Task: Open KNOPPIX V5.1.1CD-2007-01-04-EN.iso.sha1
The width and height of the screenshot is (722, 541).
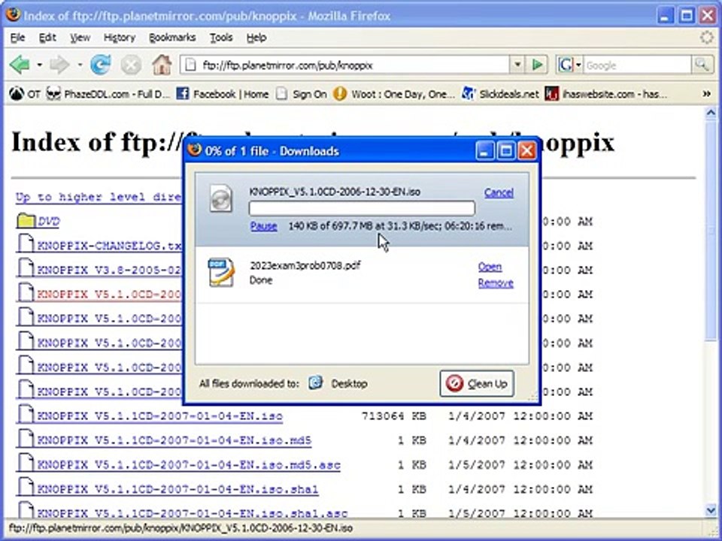Action: [177, 489]
